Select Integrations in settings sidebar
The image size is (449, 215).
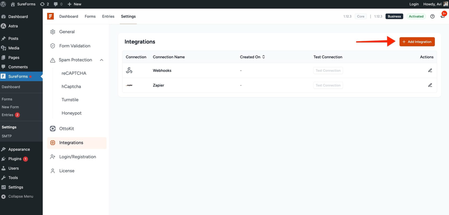pos(77,143)
